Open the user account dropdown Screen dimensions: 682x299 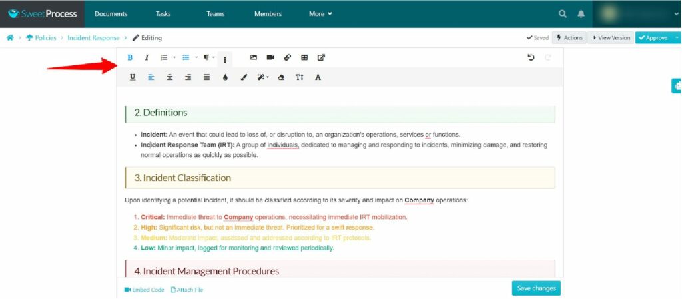(x=637, y=14)
